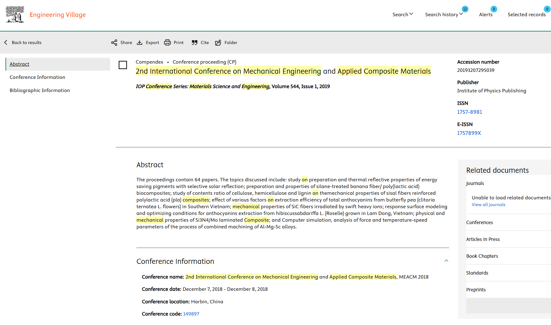Jump to Conference Information in the sidebar

point(37,77)
